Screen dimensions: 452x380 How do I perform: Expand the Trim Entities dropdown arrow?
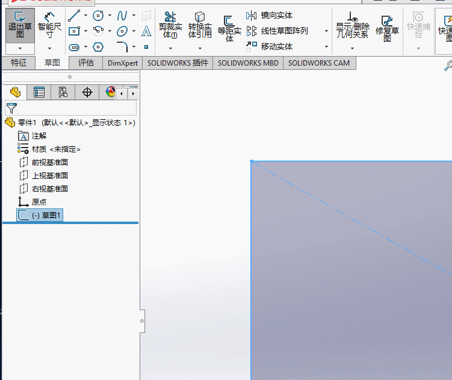coord(170,48)
